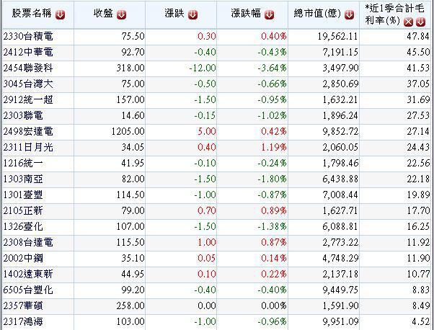This screenshot has height=330, width=434.
Task: Open stock 2357華碩
Action: [x=23, y=306]
